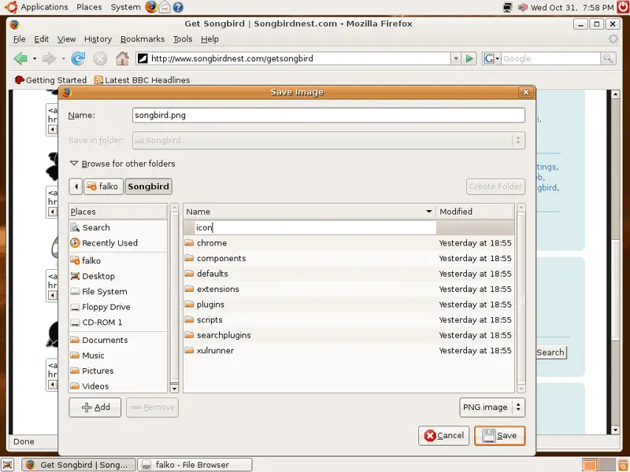Open the Save in folder combo box
Screen dimensions: 630x472
[328, 141]
